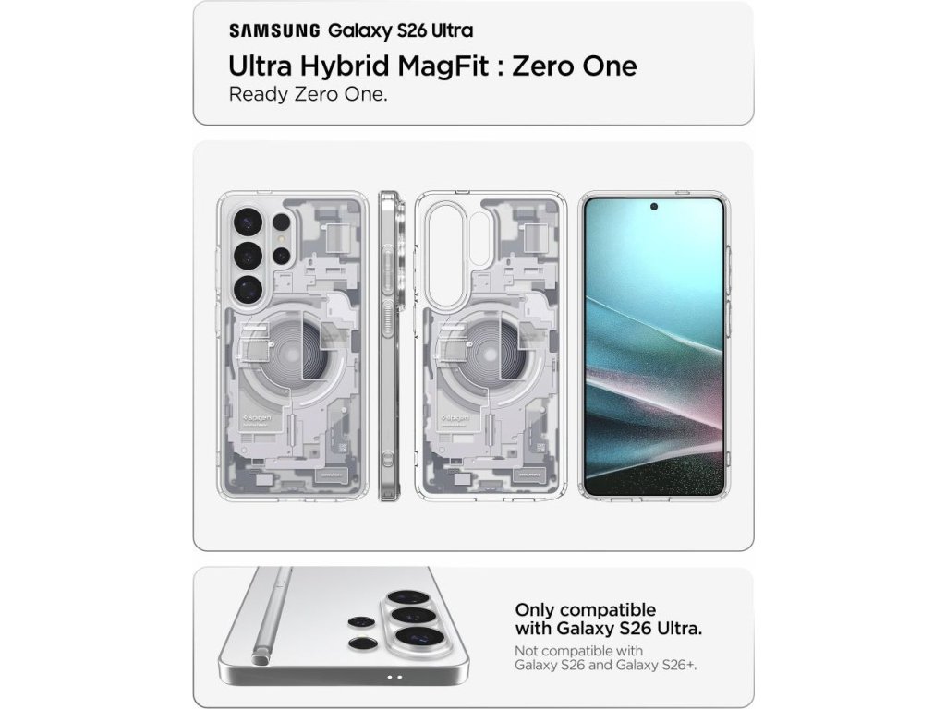The width and height of the screenshot is (946, 709).
Task: Select the 'Ultra Hybrid MagFit : Zero One' title
Action: (x=432, y=66)
